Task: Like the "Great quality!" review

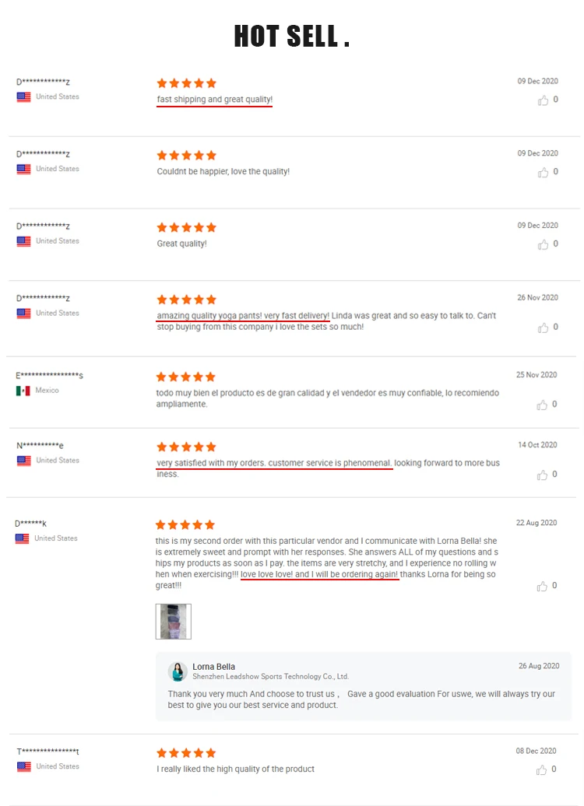Action: 543,244
